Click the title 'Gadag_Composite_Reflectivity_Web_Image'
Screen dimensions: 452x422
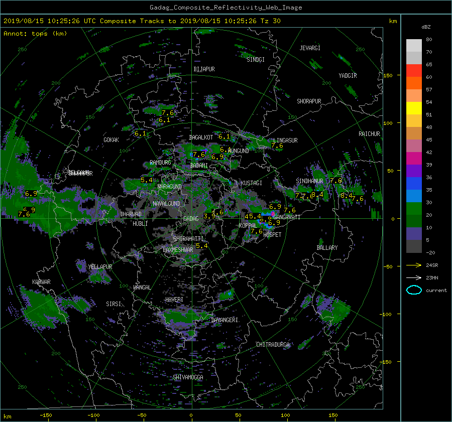(225, 8)
